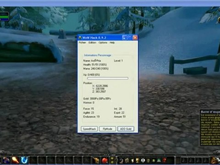220x165 pixels.
Task: Open the character info micro button
Action: click(x=121, y=160)
